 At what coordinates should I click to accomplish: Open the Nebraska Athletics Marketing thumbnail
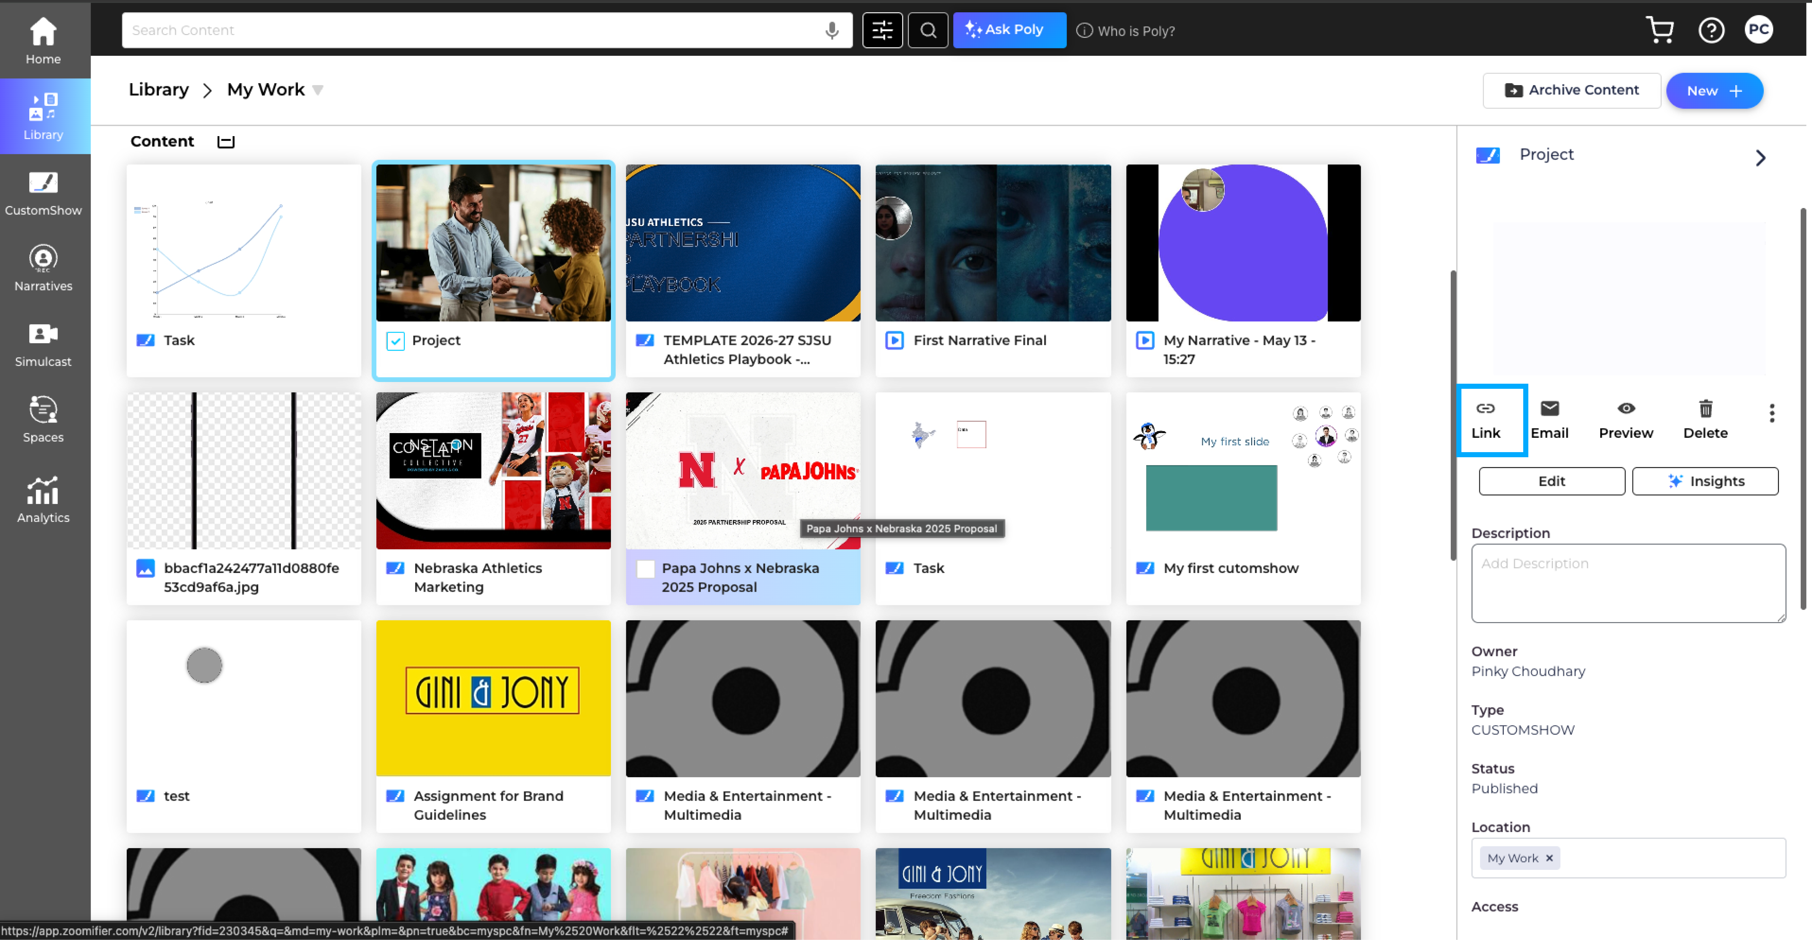[493, 471]
